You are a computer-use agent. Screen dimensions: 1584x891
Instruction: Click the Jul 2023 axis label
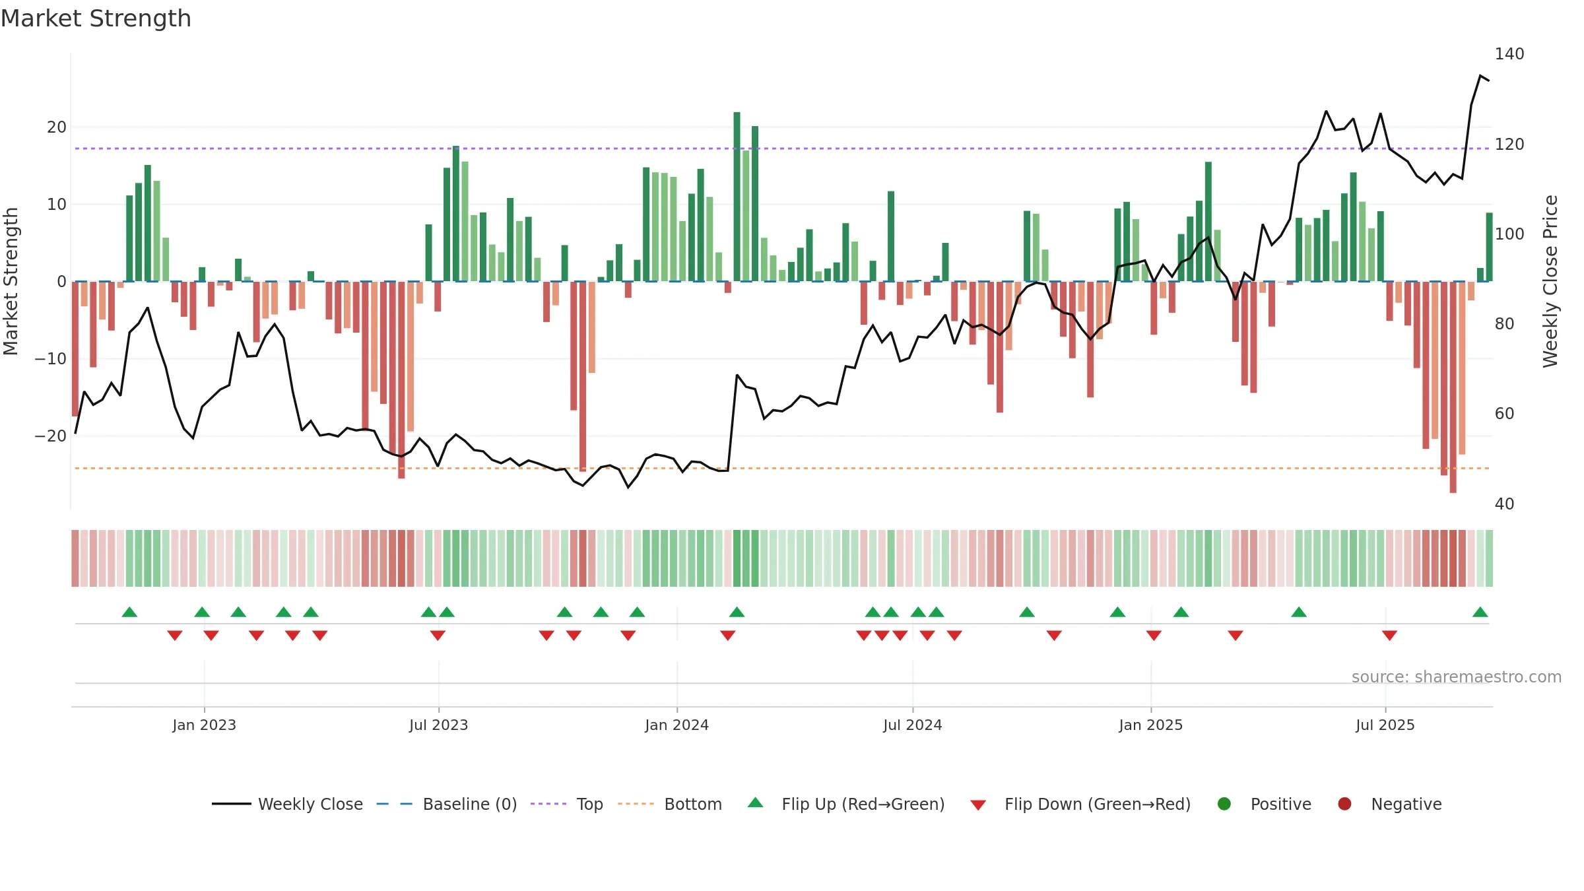coord(438,725)
